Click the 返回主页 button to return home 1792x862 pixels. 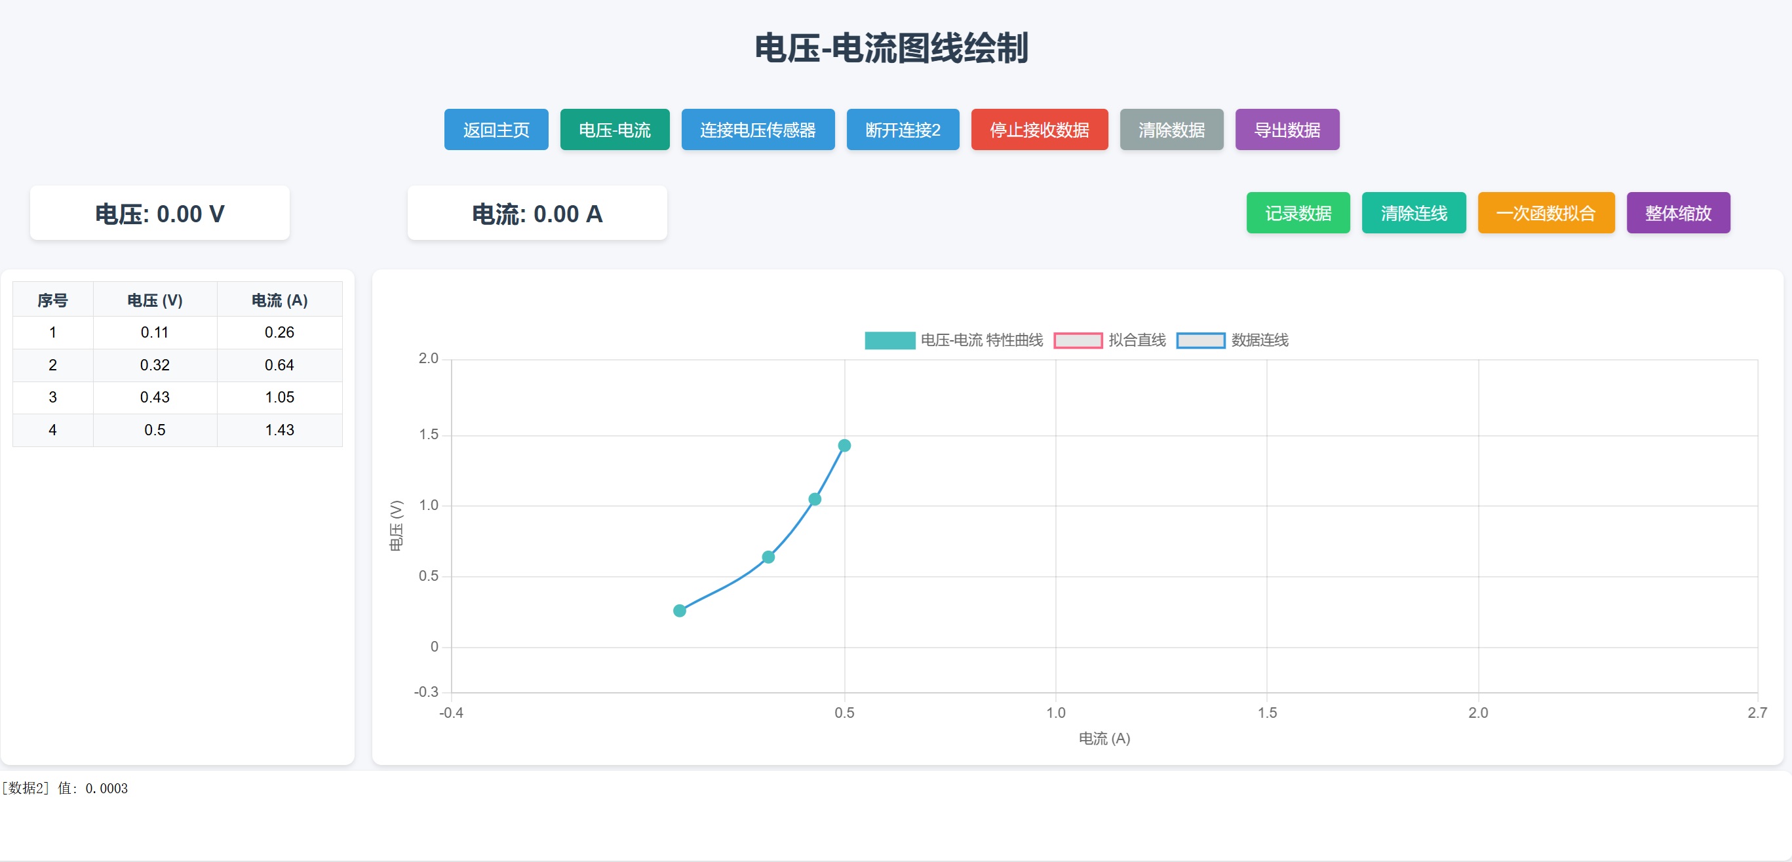[496, 129]
